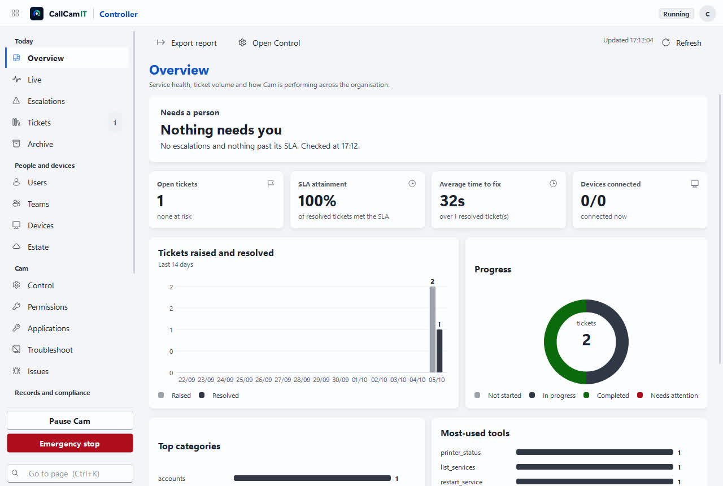Toggle Completed in Progress legend
Image resolution: width=723 pixels, height=486 pixels.
(606, 396)
